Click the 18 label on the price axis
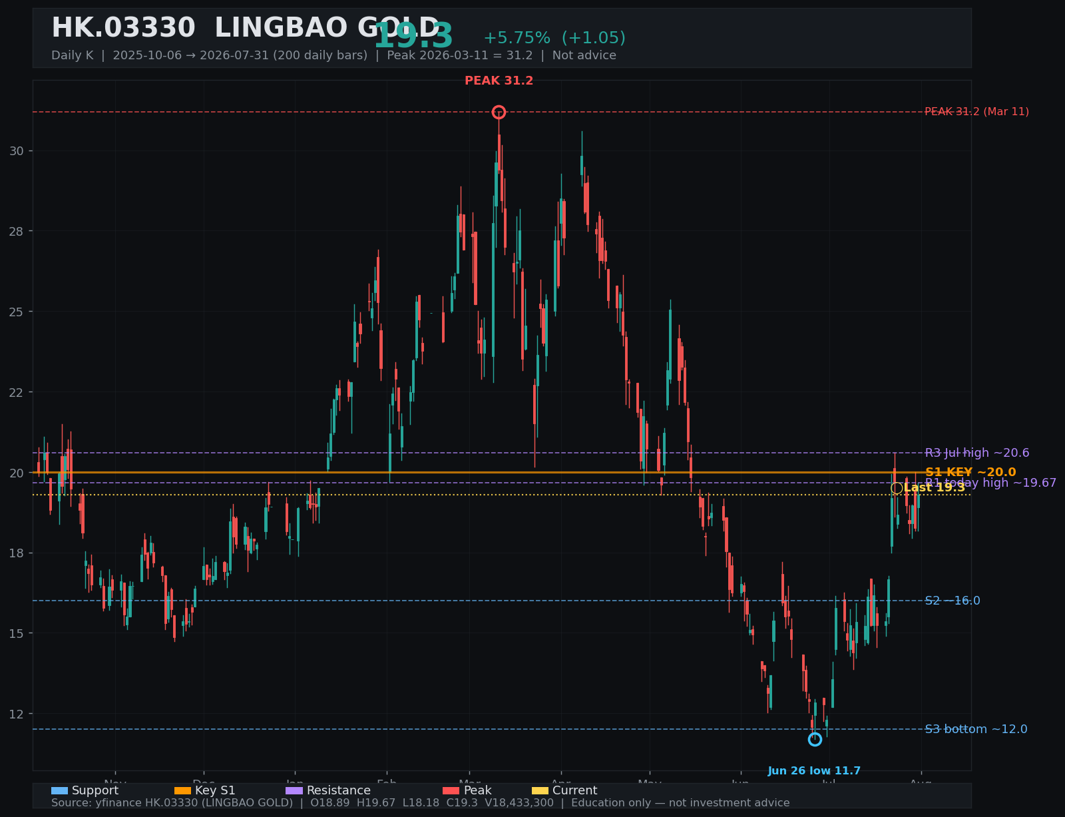The image size is (1065, 817). coord(16,553)
